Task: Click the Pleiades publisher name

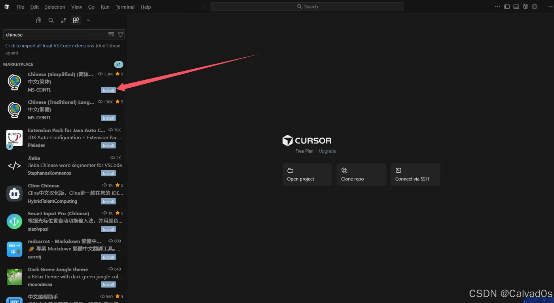Action: (36, 145)
